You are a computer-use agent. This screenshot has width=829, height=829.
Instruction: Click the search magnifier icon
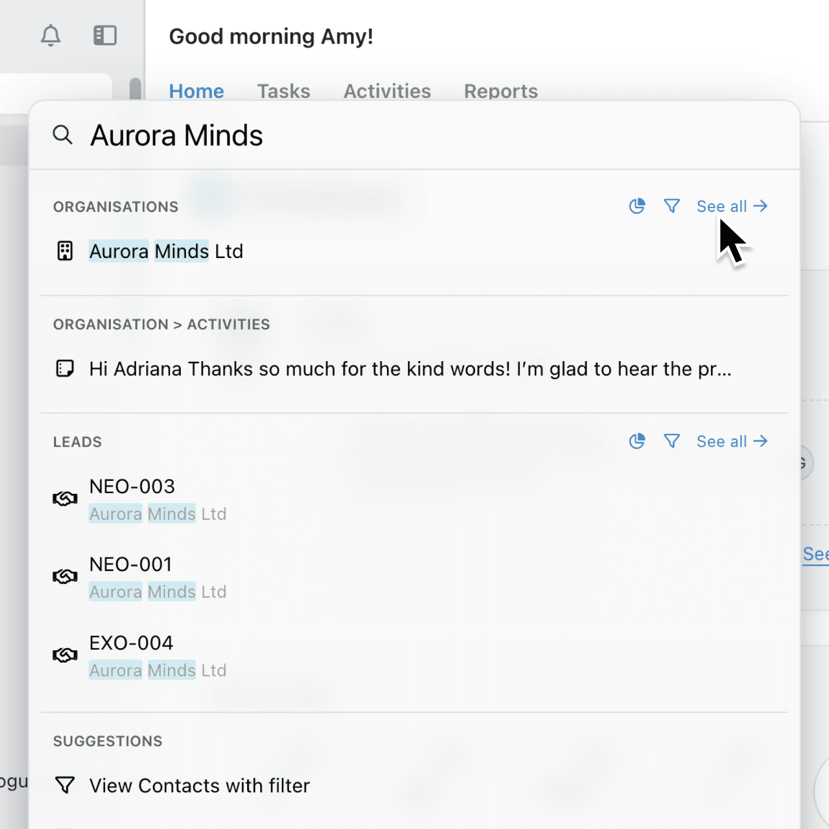pos(63,135)
